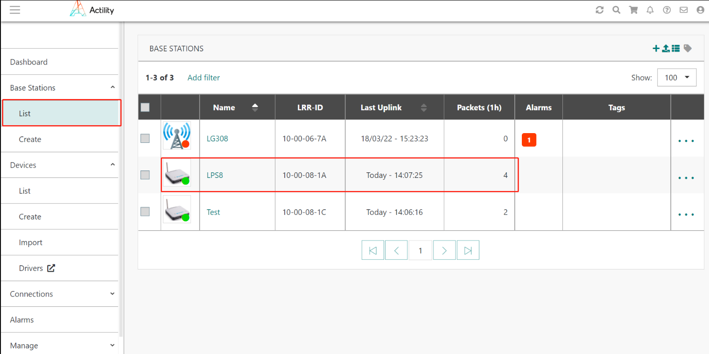Open the mail envelope icon
This screenshot has height=354, width=709.
pyautogui.click(x=684, y=10)
